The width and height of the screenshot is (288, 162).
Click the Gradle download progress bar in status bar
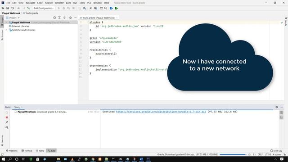click(233, 154)
